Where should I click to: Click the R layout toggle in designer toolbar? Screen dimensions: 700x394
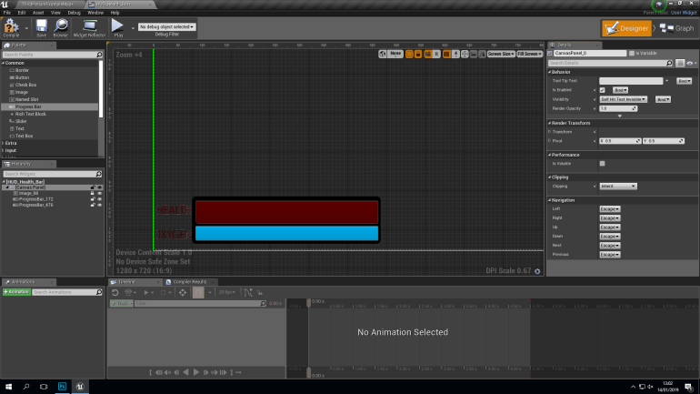pos(436,54)
